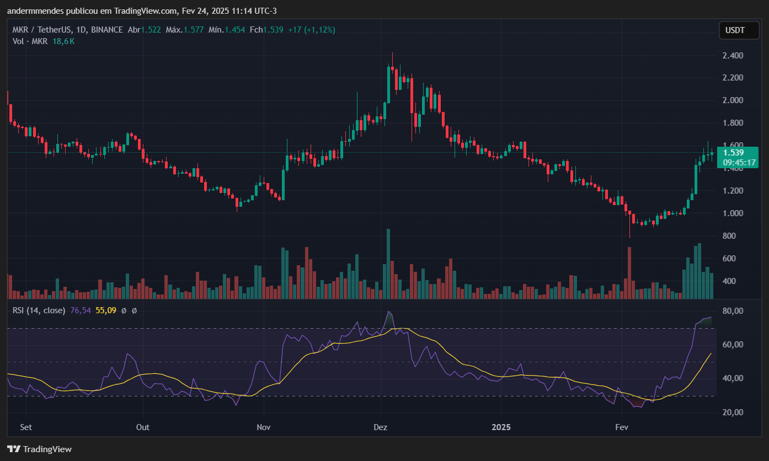Click the tallest green volume bar in December
Viewport: 769px width, 461px height.
pyautogui.click(x=388, y=264)
